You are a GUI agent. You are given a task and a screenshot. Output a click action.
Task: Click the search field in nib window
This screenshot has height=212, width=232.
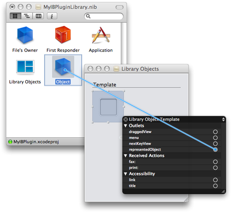tap(103, 16)
